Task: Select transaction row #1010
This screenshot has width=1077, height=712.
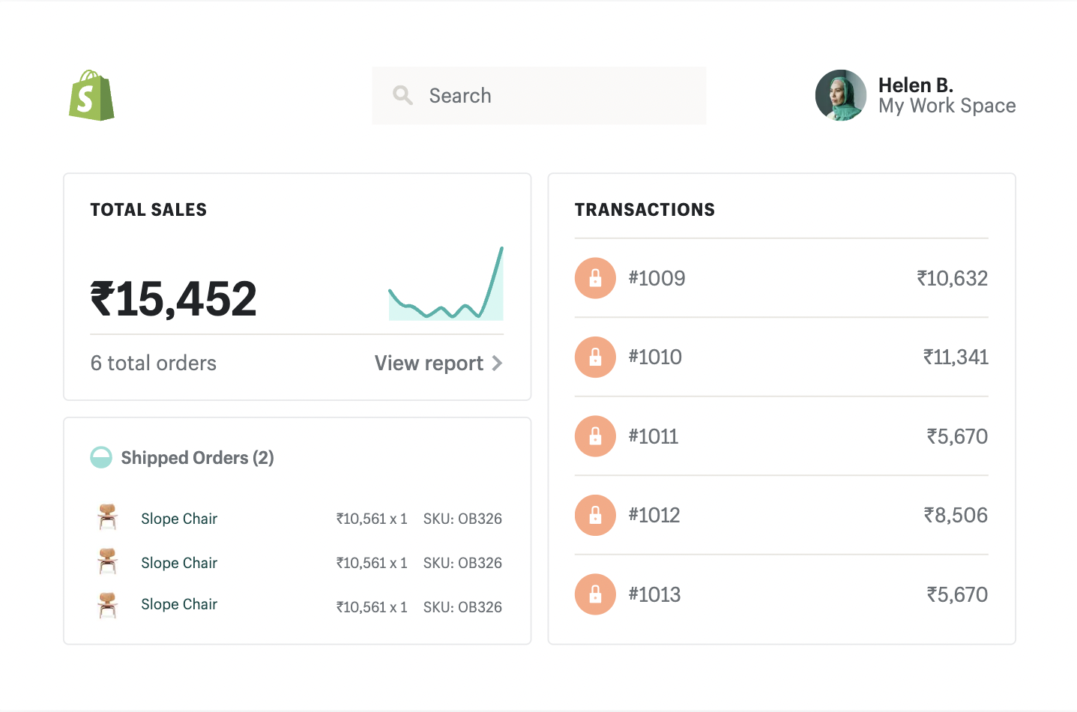Action: [781, 357]
